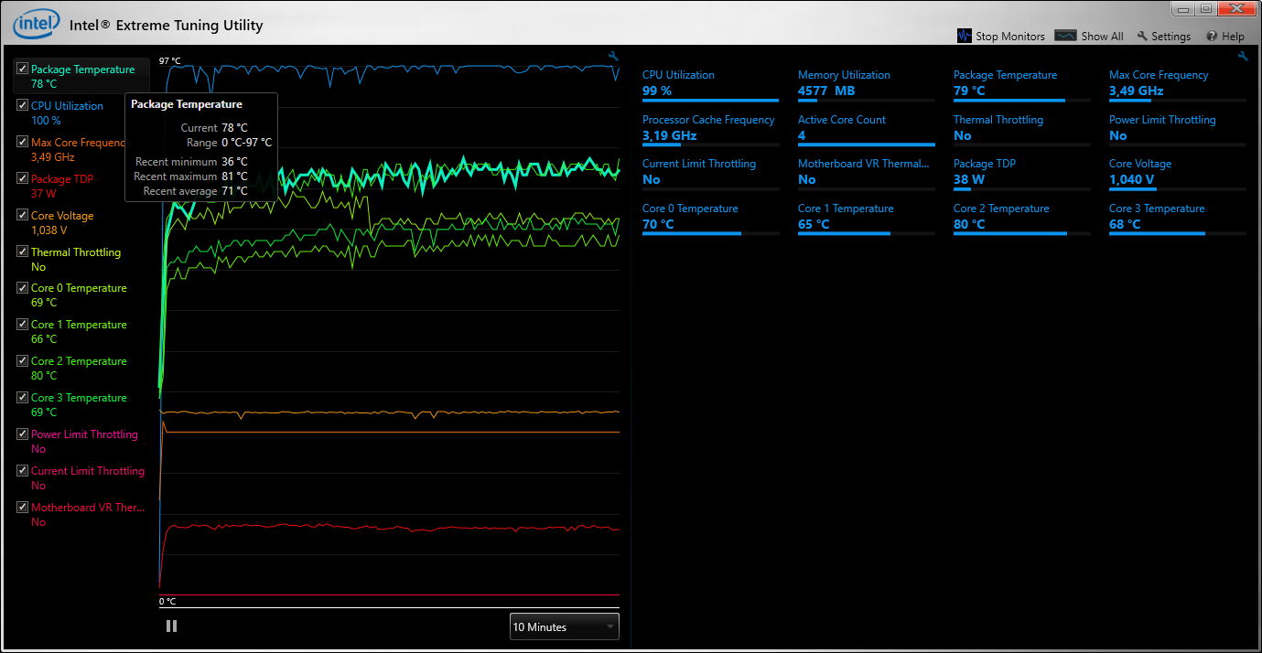This screenshot has width=1262, height=653.
Task: Select Core Voltage label in the legend
Action: (62, 216)
